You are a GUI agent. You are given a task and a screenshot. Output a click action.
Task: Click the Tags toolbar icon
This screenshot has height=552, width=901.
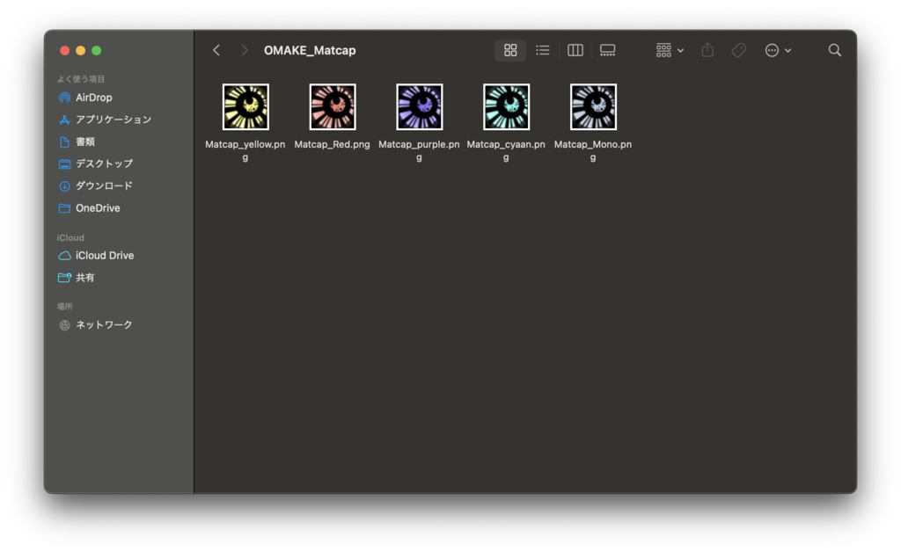click(738, 50)
